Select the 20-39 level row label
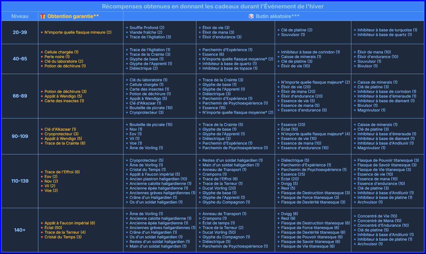Screen dimensions: 426x254 [x=20, y=32]
